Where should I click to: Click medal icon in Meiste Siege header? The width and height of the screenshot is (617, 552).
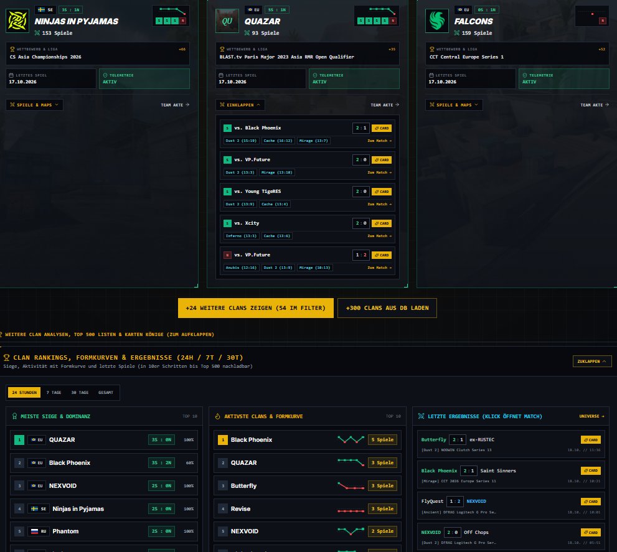(14, 416)
